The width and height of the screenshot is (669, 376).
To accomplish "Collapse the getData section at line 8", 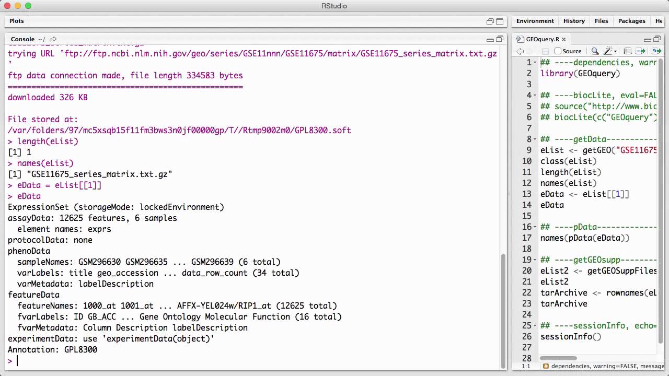I will pyautogui.click(x=536, y=139).
